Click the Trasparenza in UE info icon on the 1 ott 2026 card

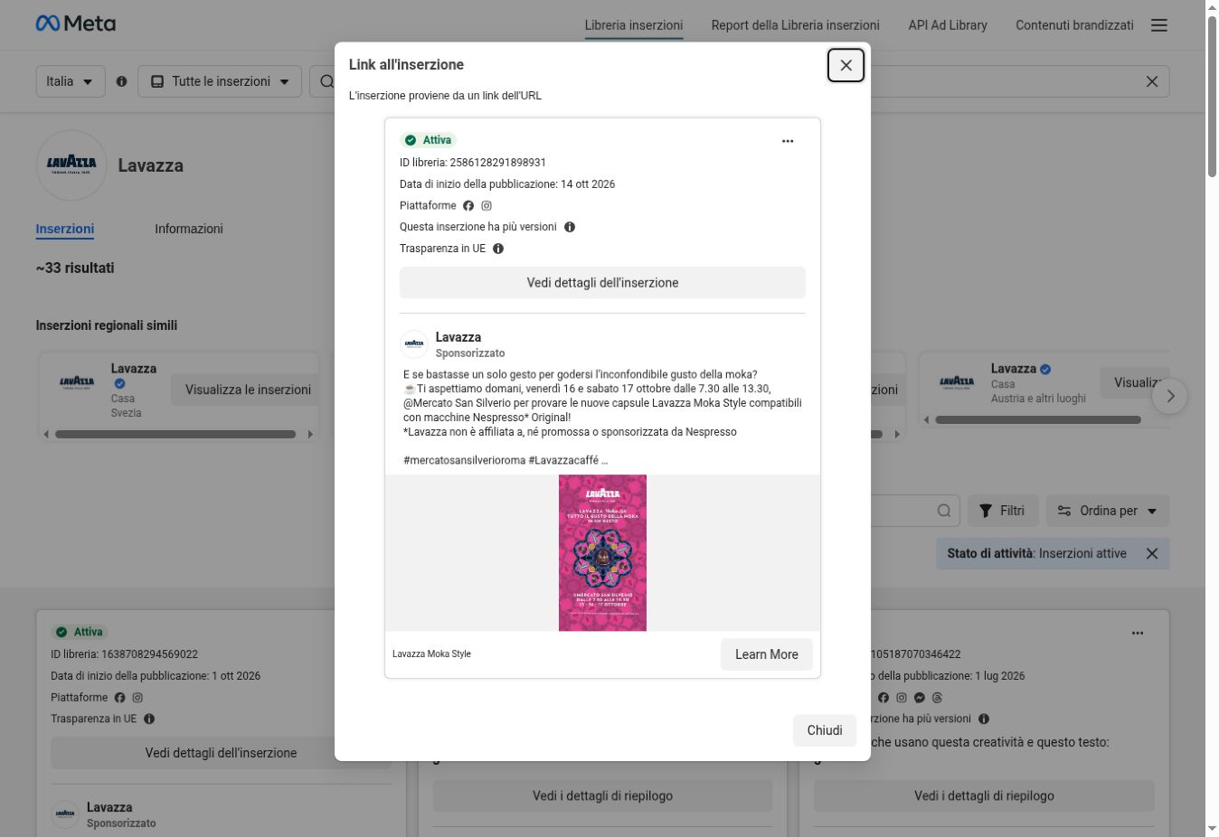149,719
